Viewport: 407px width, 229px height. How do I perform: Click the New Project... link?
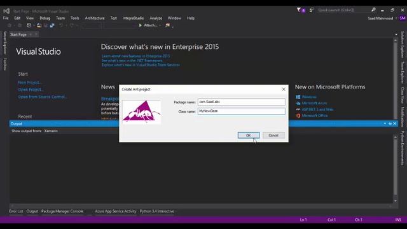(30, 82)
